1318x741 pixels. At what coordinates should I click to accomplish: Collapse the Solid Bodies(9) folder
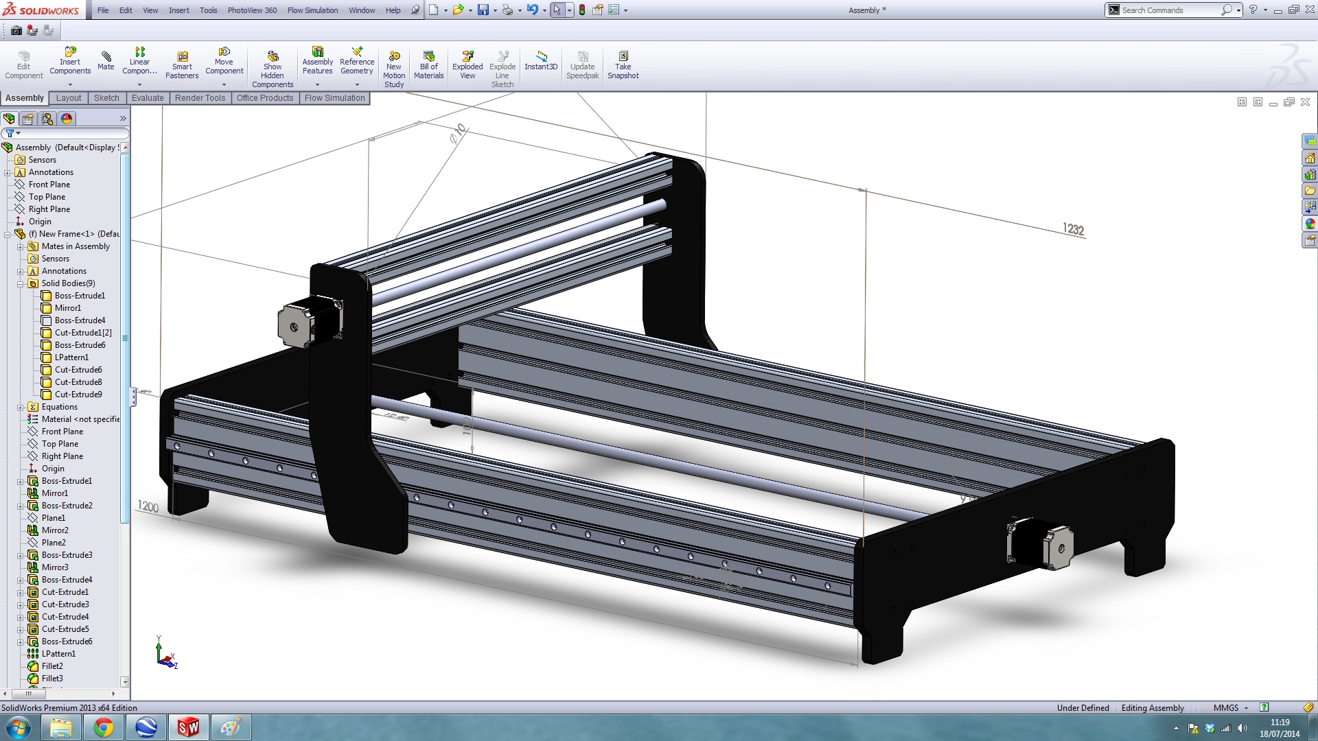coord(21,283)
